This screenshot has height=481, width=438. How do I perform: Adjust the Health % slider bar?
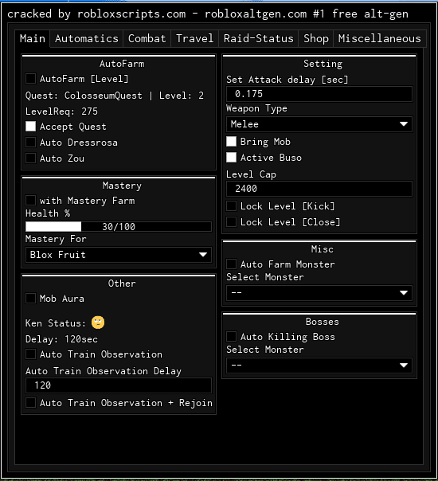coord(119,227)
